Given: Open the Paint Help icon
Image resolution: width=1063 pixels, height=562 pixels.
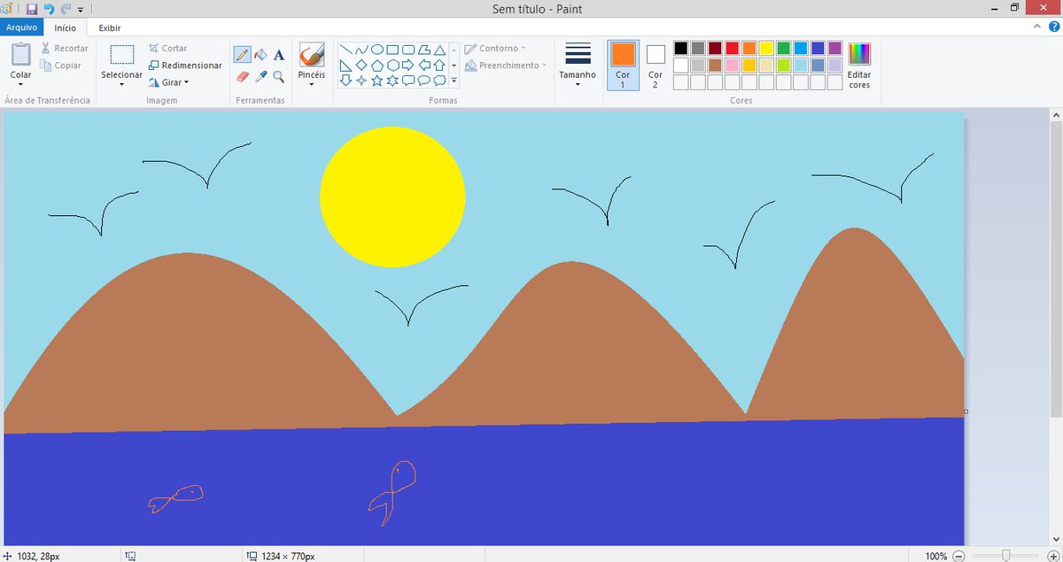Looking at the screenshot, I should (x=1053, y=27).
